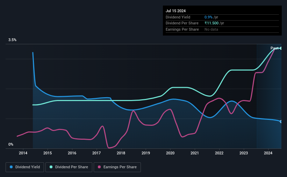Click the 3.5% y-axis label
Image resolution: width=287 pixels, height=177 pixels.
(x=12, y=40)
